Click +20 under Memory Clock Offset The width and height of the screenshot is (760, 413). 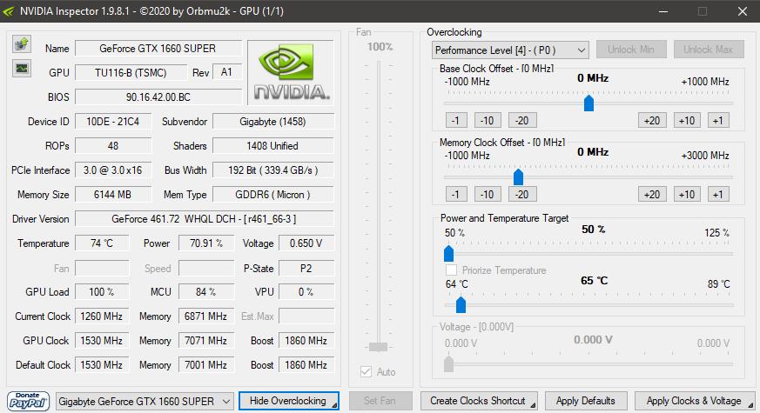[652, 195]
